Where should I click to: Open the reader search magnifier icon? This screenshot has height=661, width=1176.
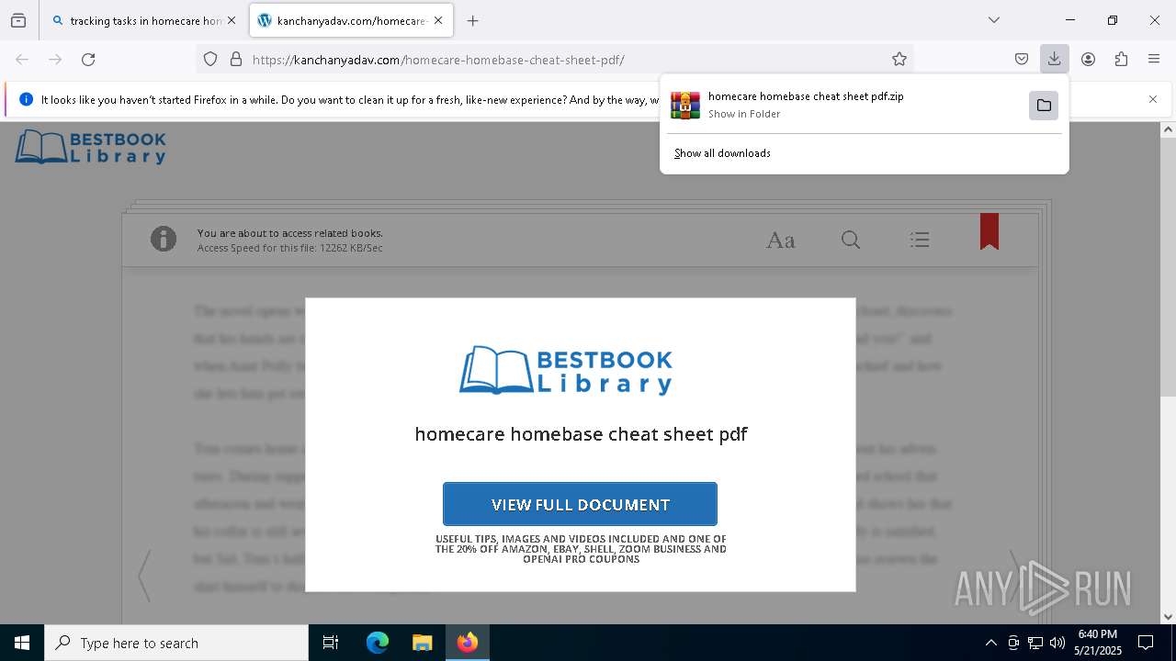851,241
